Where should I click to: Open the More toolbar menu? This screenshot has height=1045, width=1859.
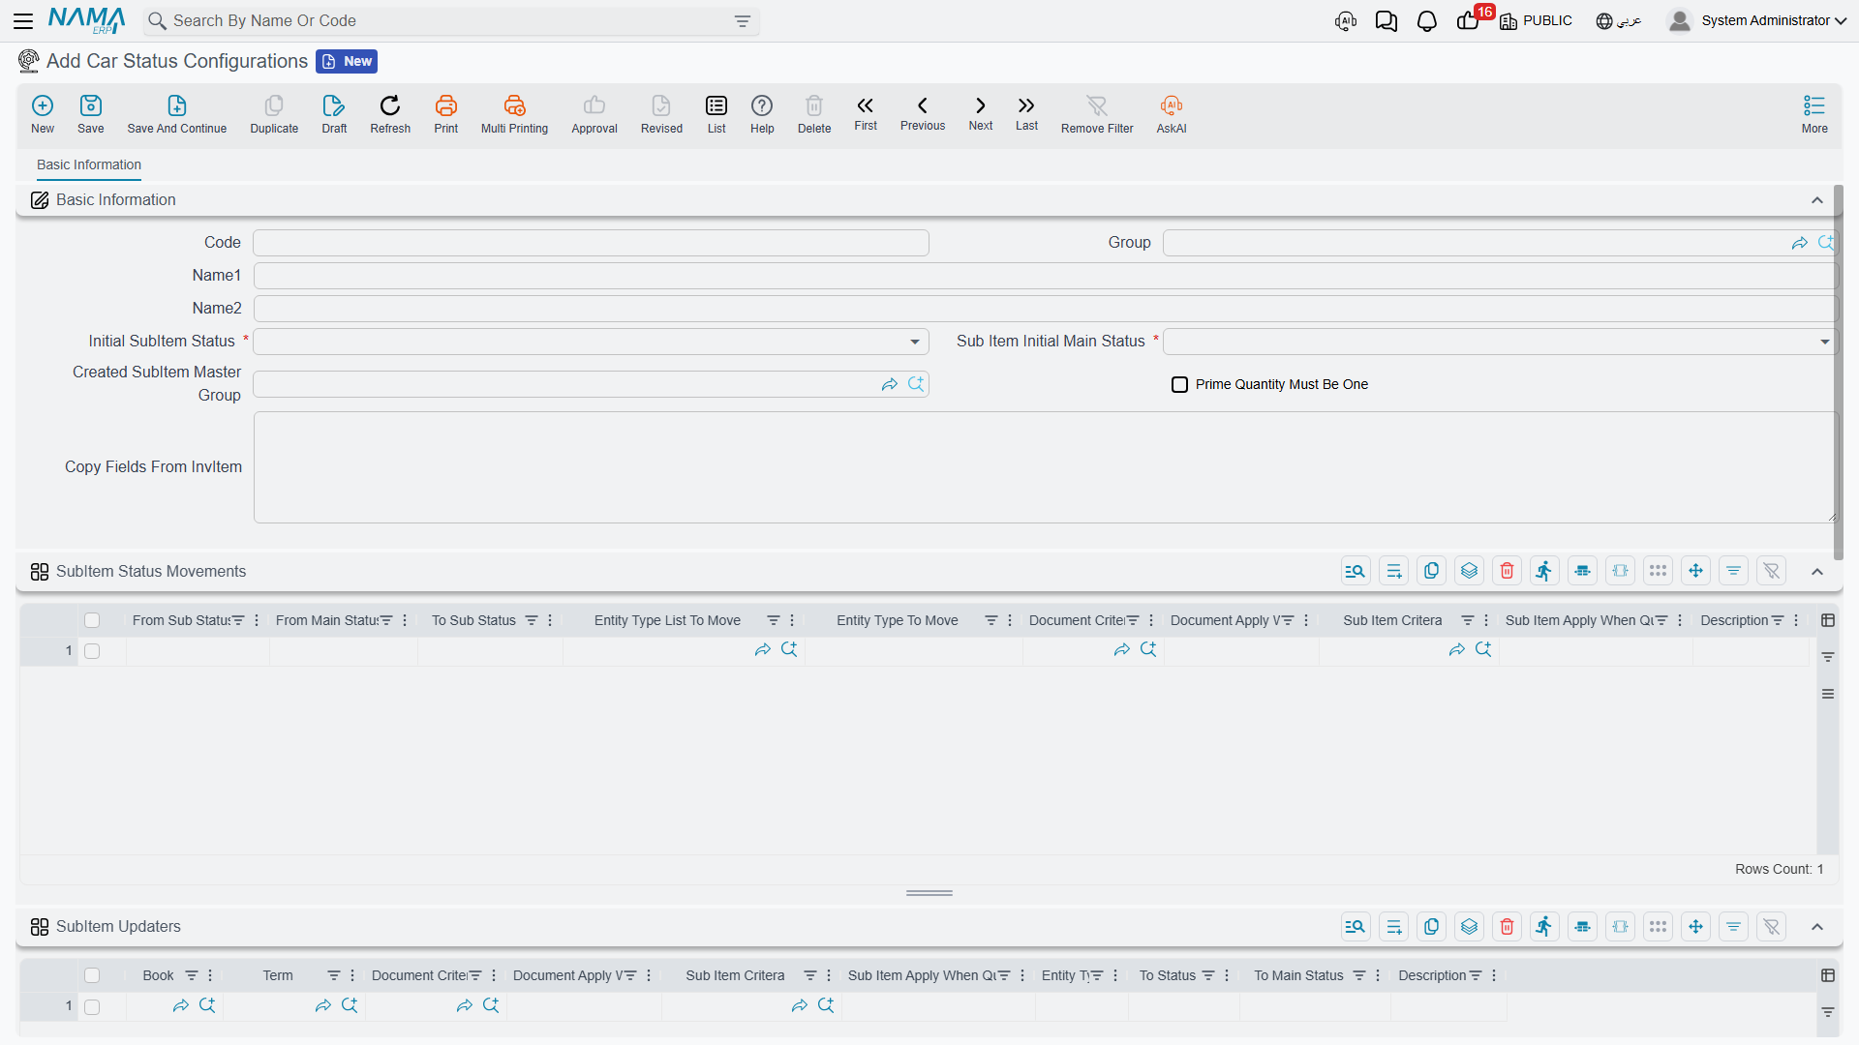1814,114
